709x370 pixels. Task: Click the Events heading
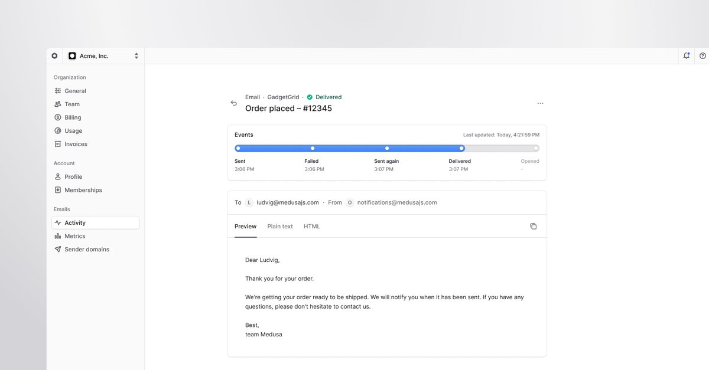[x=244, y=135]
